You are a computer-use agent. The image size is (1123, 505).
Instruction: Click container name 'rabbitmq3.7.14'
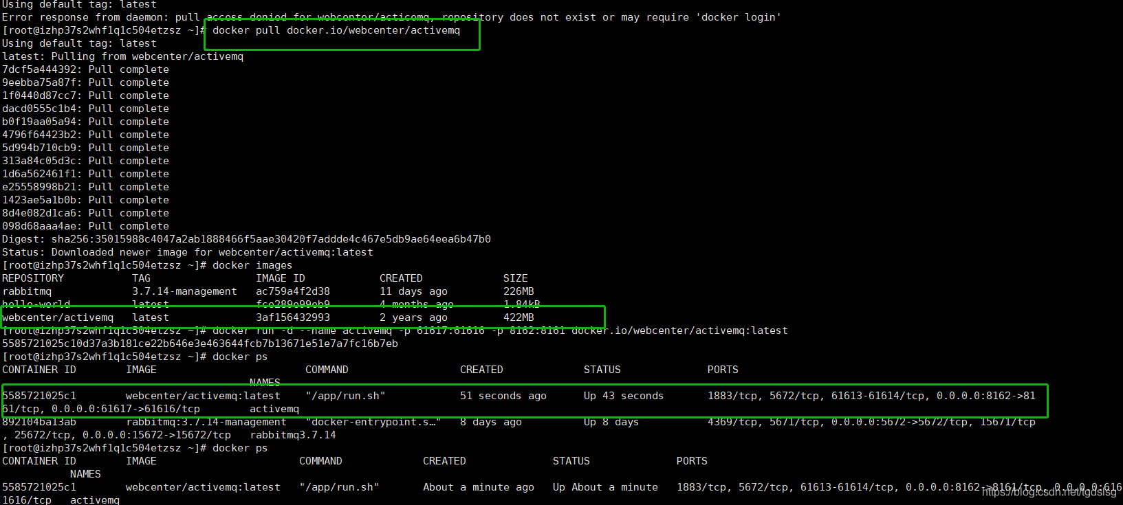(293, 435)
